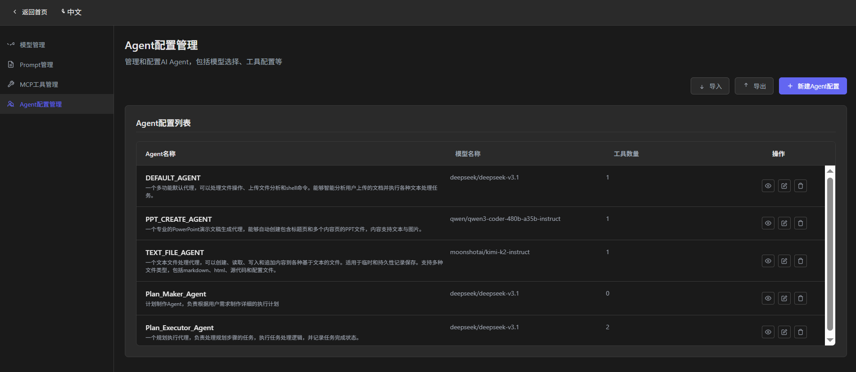Screen dimensions: 856x372
Task: Click the scrollbar down arrow in agent list
Action: coord(830,341)
